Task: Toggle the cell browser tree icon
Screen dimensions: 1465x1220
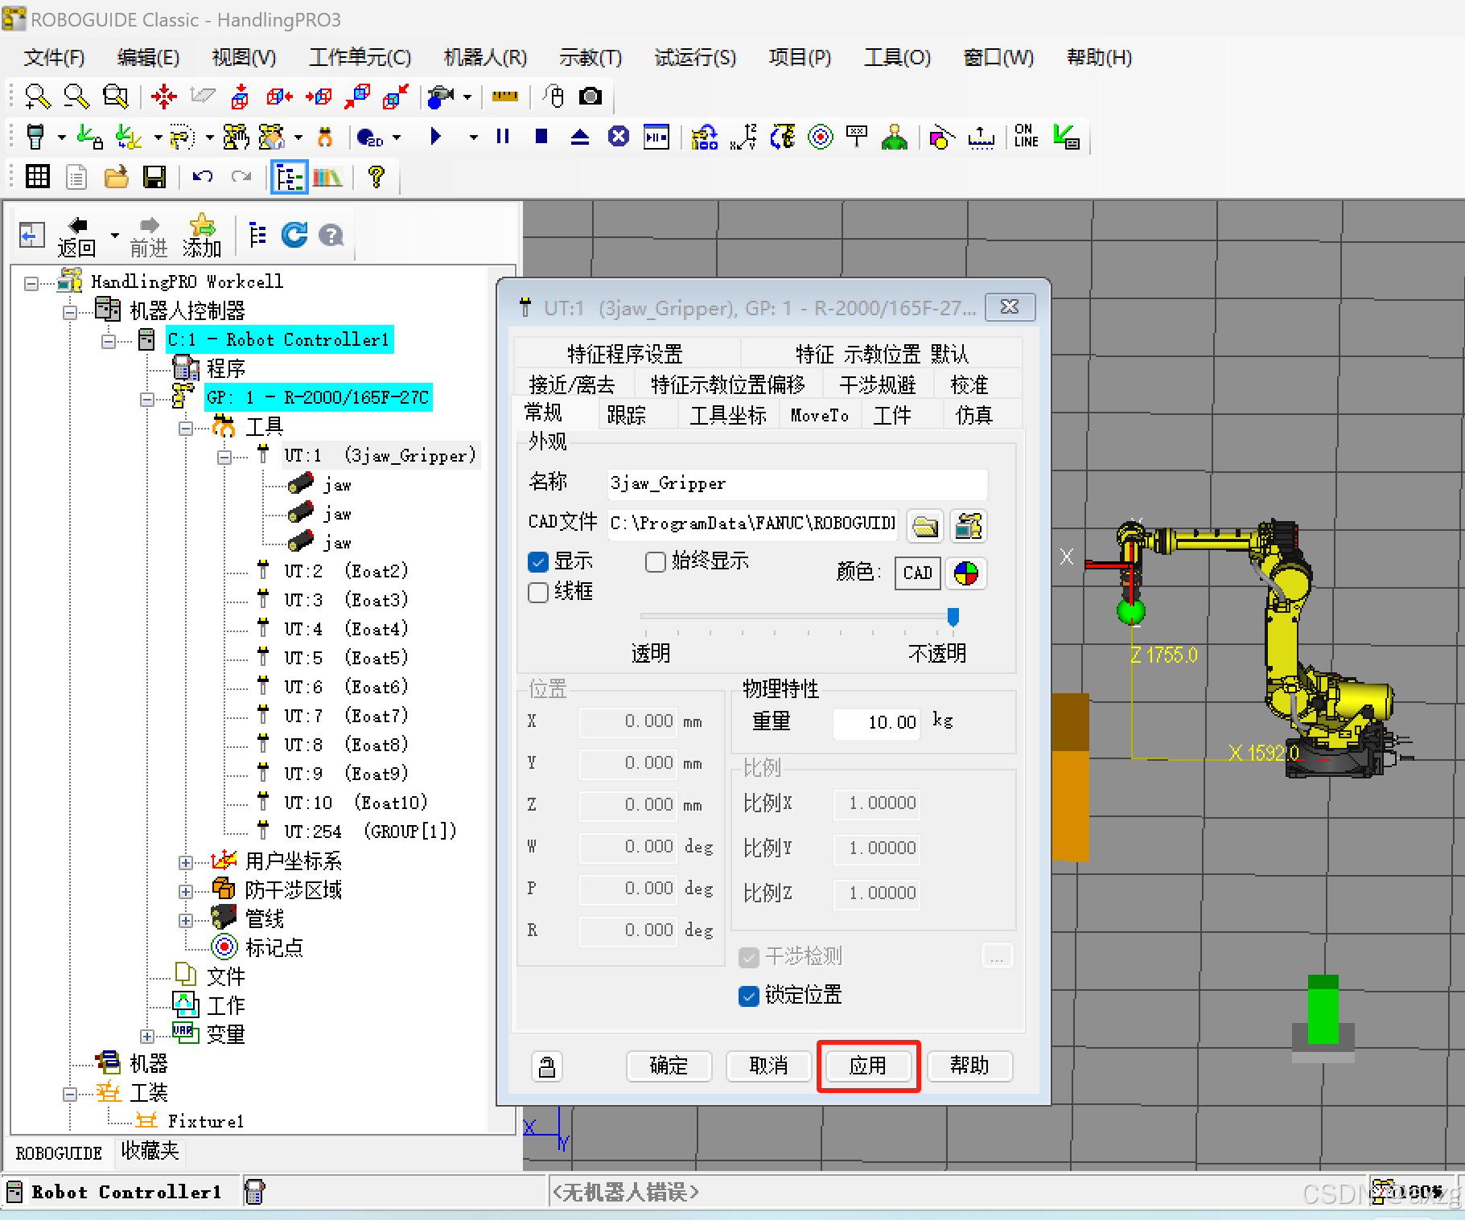Action: pos(289,177)
